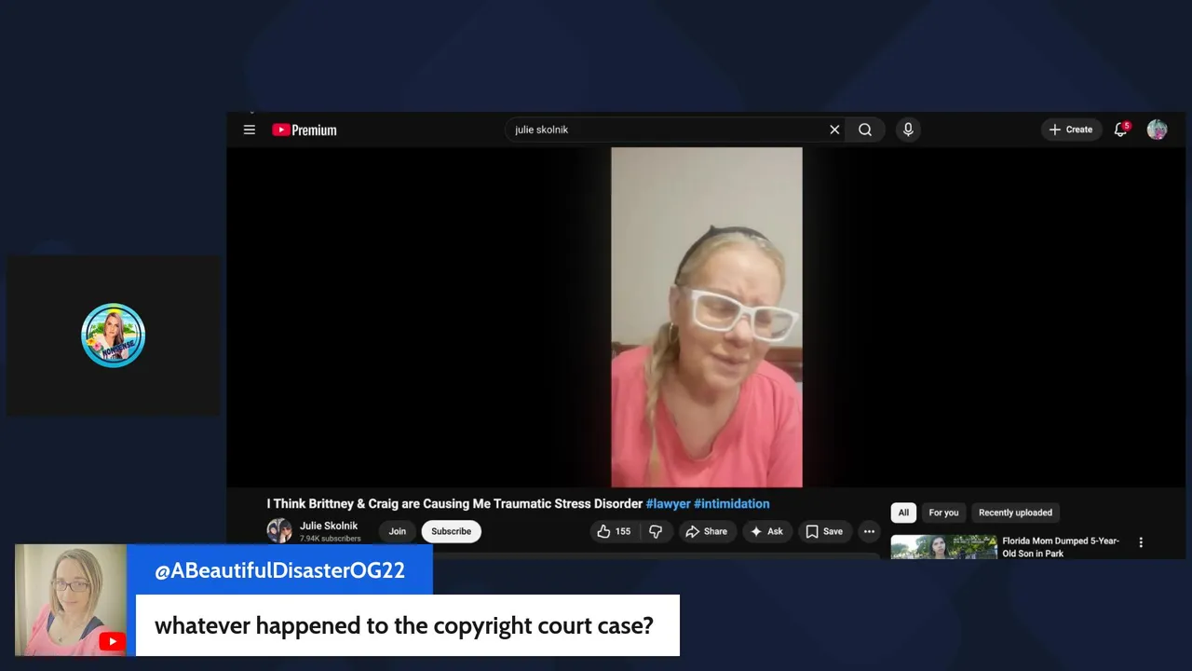The width and height of the screenshot is (1192, 671).
Task: Open Julie Skolnik channel avatar
Action: [x=279, y=531]
